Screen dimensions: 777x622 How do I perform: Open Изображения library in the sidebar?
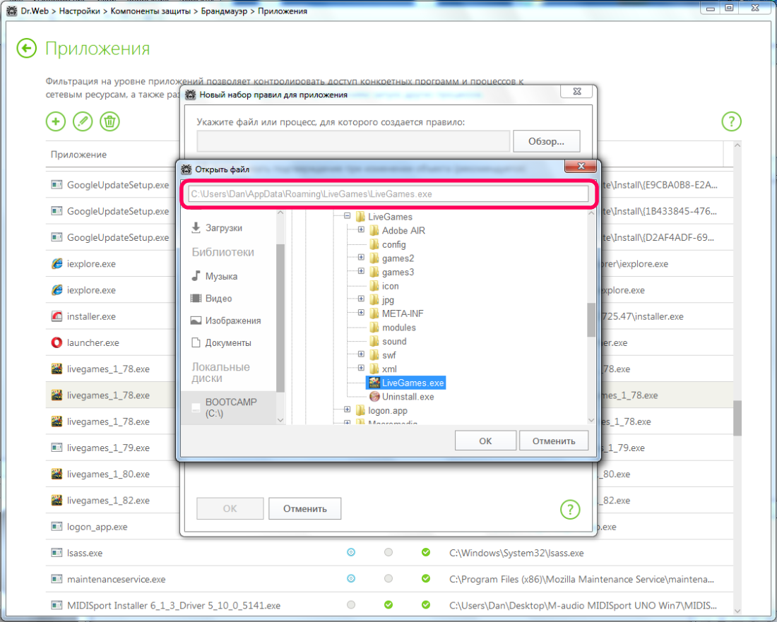point(226,321)
